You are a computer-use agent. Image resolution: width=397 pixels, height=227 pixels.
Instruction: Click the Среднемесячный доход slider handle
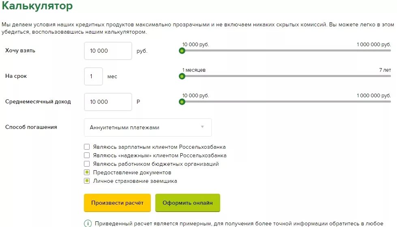(182, 102)
